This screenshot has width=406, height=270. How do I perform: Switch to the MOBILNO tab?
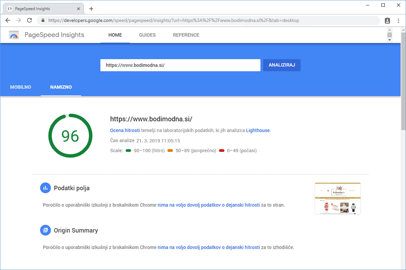21,87
